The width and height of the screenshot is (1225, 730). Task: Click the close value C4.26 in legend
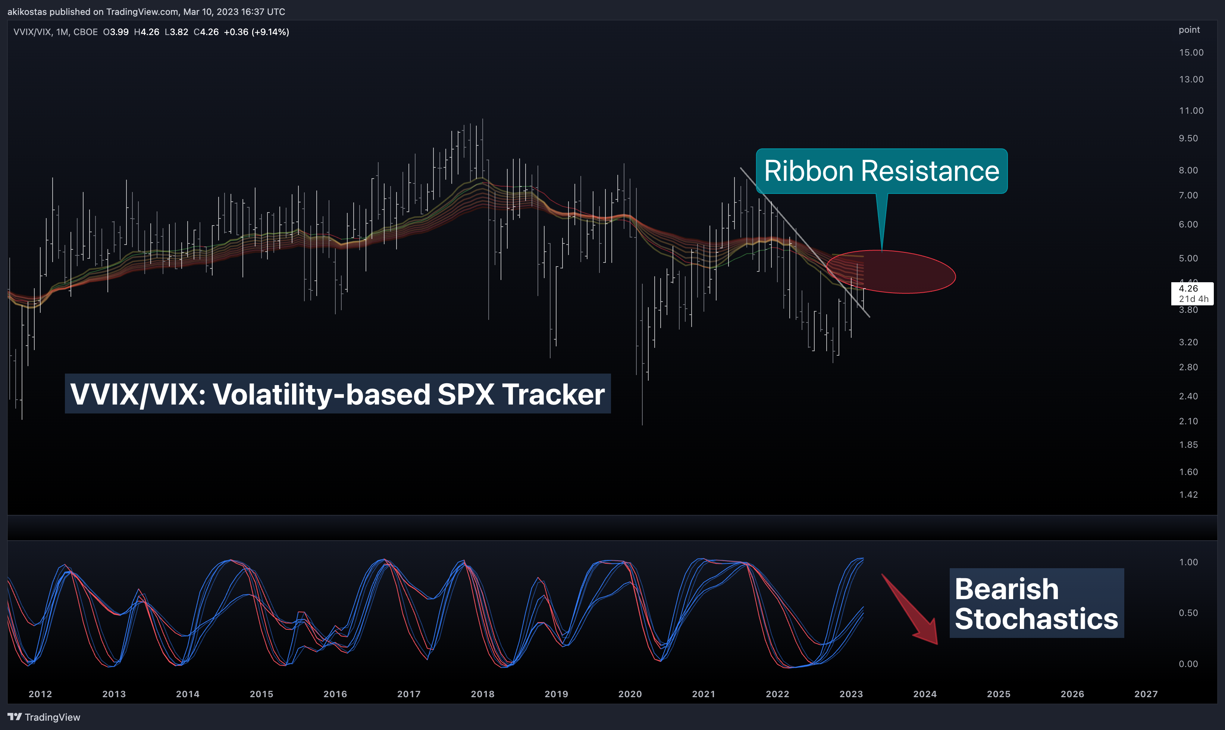[x=206, y=32]
